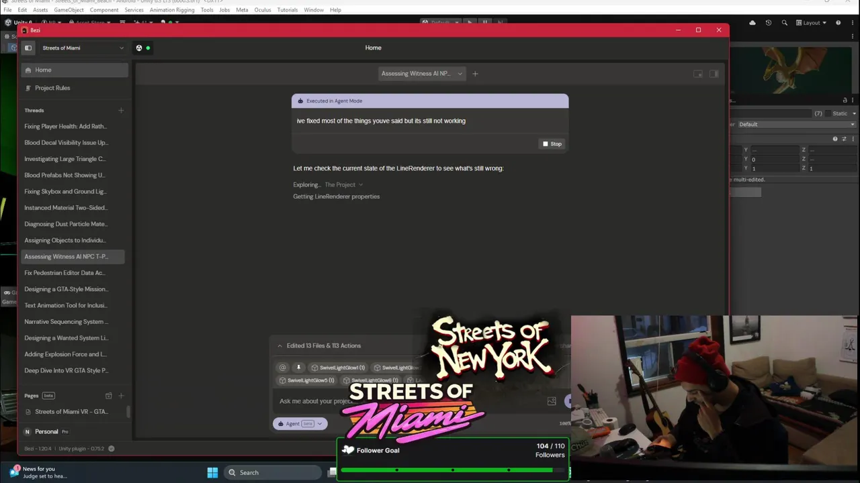The image size is (860, 483).
Task: Click Scale Z field showing 1
Action: tap(832, 168)
